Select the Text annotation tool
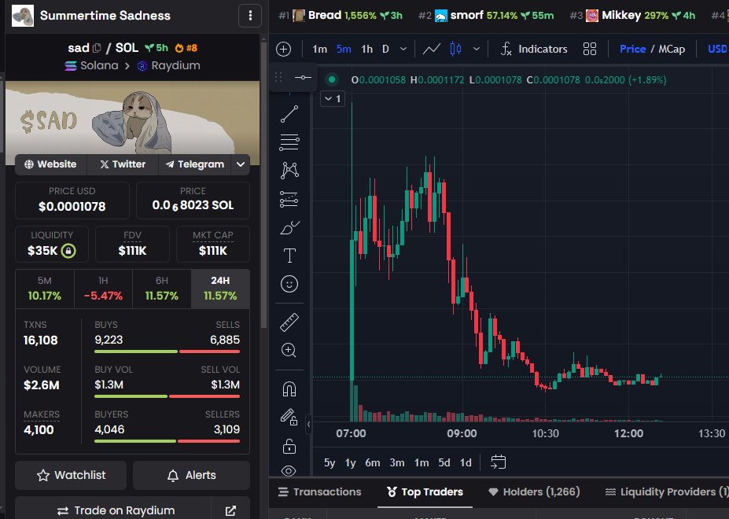Viewport: 729px width, 519px height. (x=289, y=256)
